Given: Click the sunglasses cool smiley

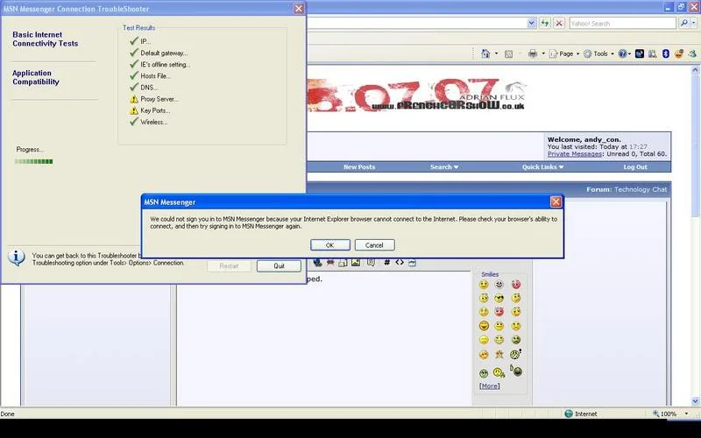Looking at the screenshot, I should coord(499,298).
